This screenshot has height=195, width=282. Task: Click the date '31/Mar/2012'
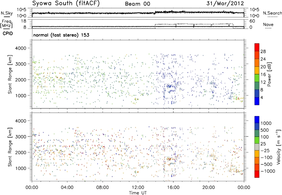point(225,3)
